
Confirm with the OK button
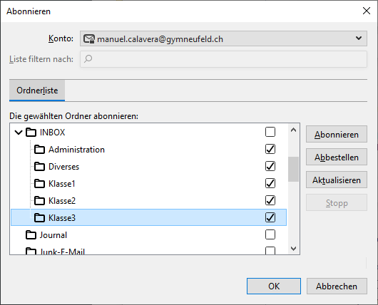point(274,286)
